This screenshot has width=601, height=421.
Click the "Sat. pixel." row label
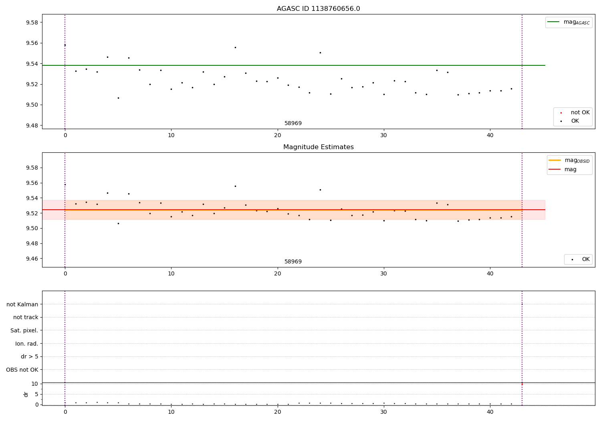click(x=24, y=331)
